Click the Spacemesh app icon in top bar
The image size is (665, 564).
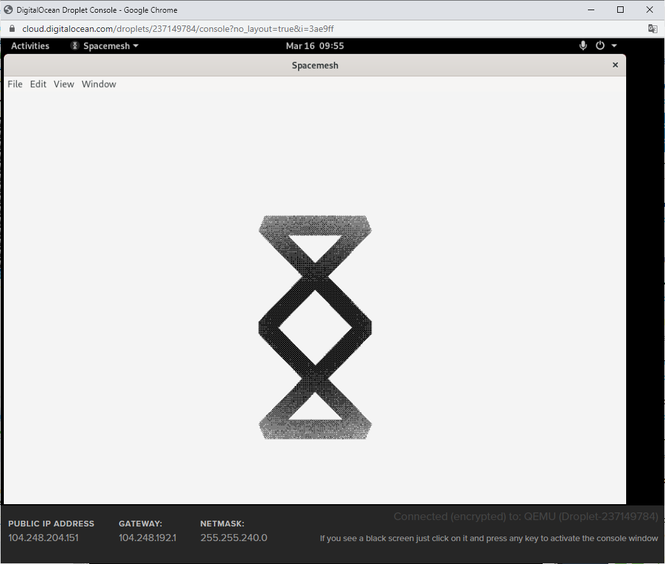point(75,46)
